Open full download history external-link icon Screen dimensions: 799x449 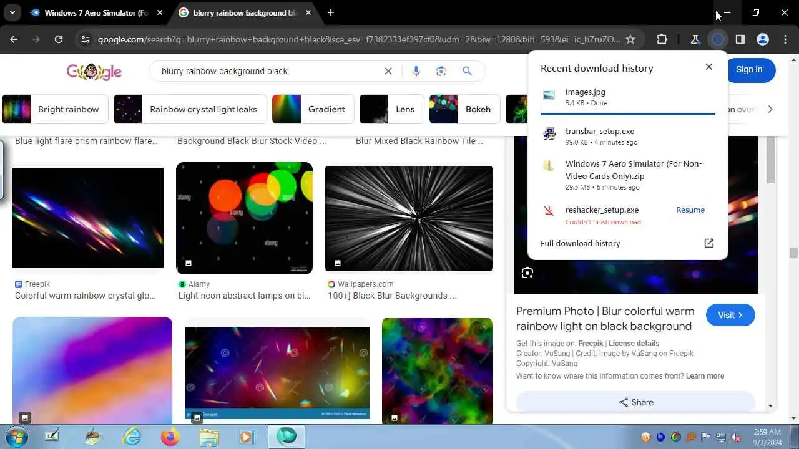[709, 243]
